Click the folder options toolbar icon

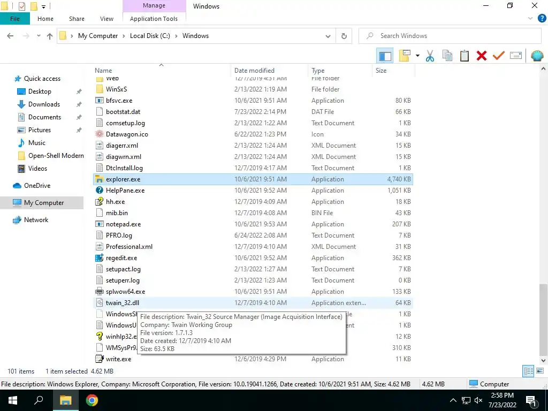(405, 56)
